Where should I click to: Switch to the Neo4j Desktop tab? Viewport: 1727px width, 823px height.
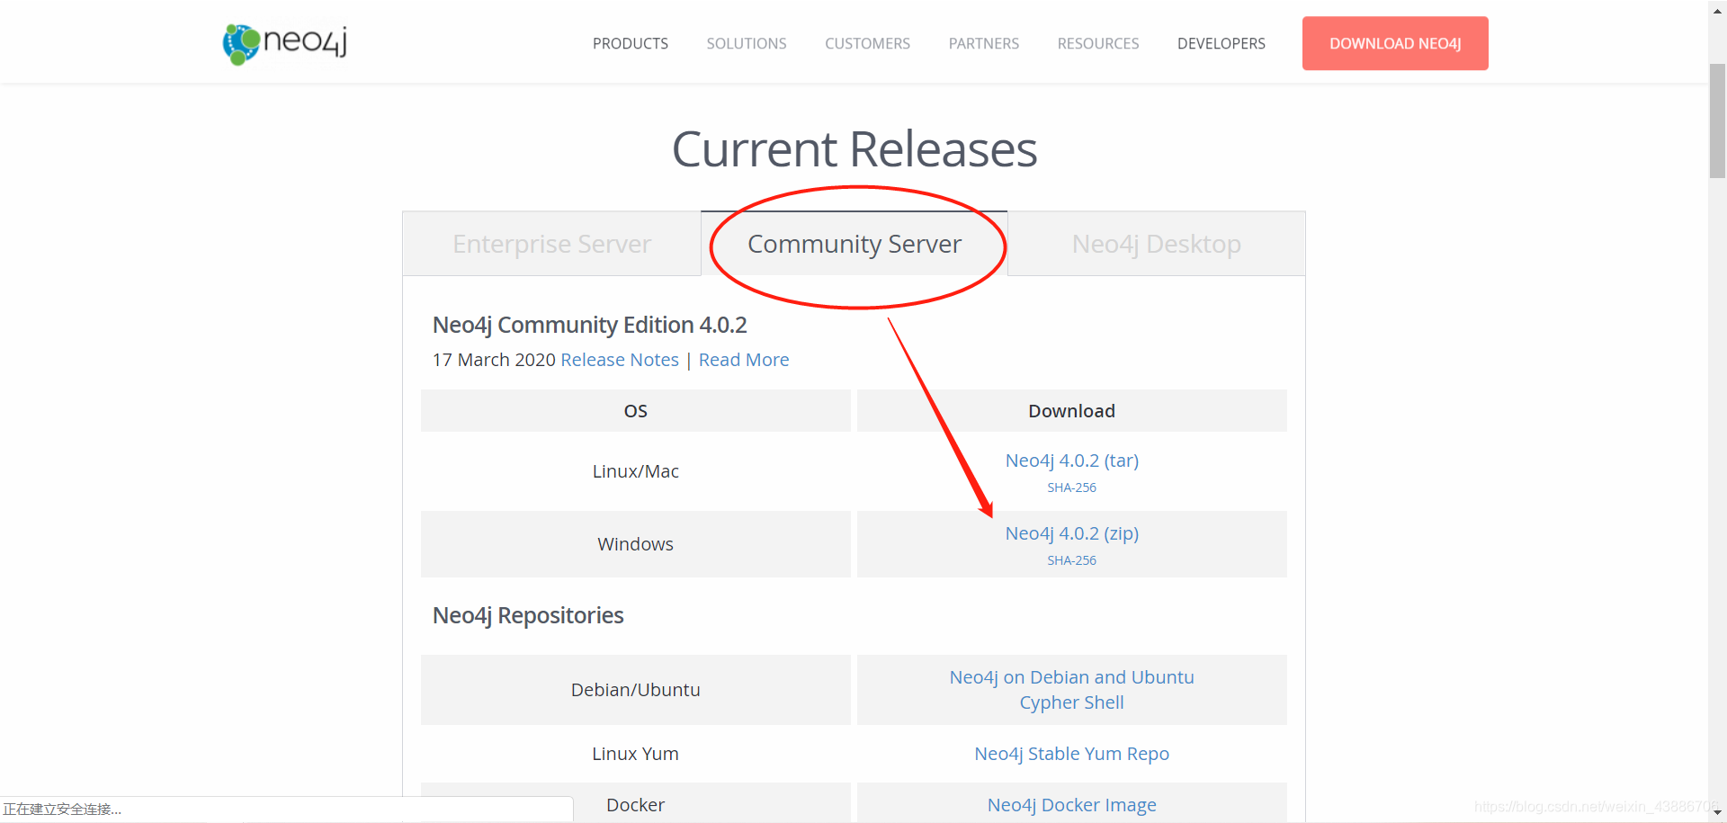pyautogui.click(x=1156, y=244)
